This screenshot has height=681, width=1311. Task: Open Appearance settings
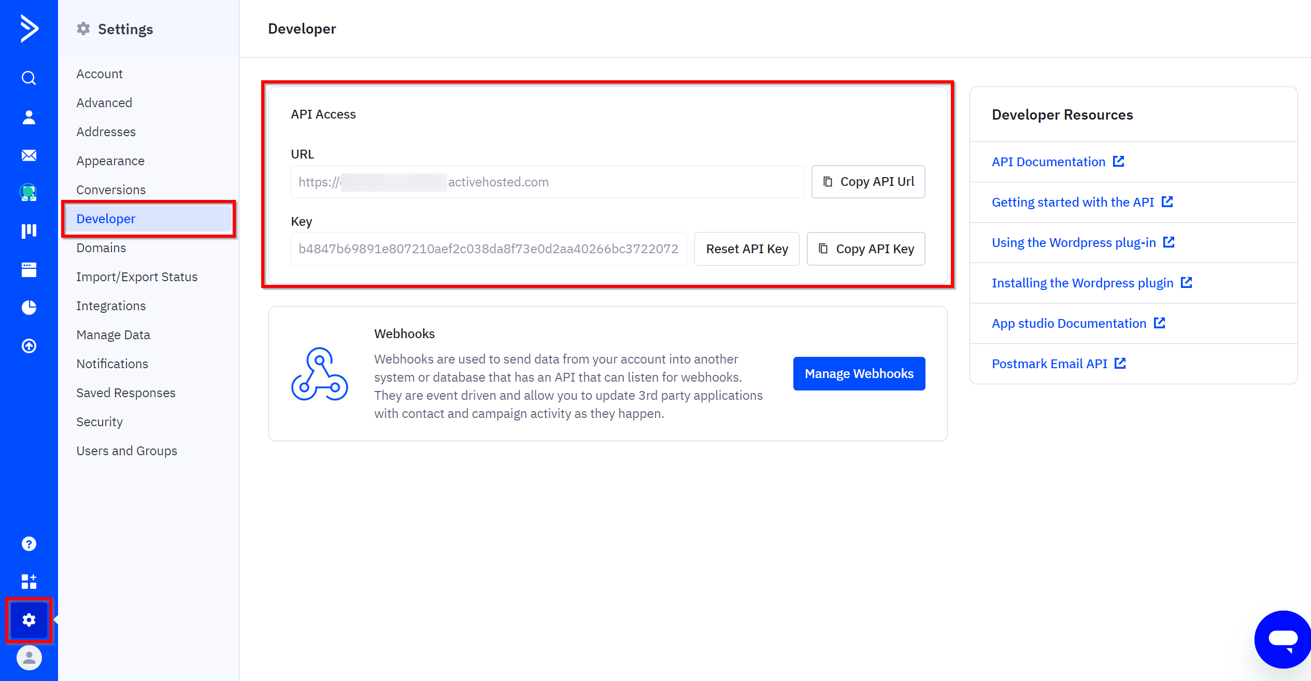pos(110,161)
